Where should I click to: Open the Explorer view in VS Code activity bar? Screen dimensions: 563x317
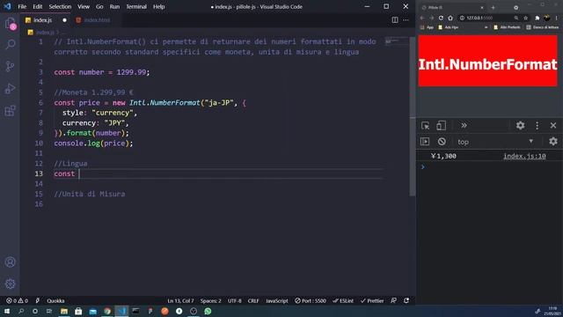point(11,24)
